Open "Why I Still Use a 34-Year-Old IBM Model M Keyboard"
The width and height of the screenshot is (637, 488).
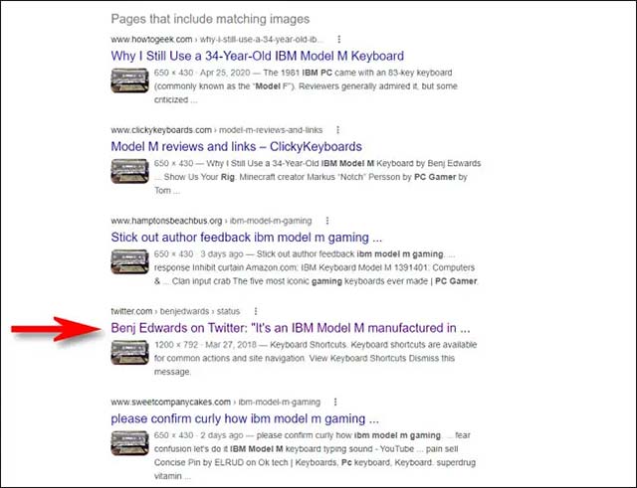[x=257, y=56]
